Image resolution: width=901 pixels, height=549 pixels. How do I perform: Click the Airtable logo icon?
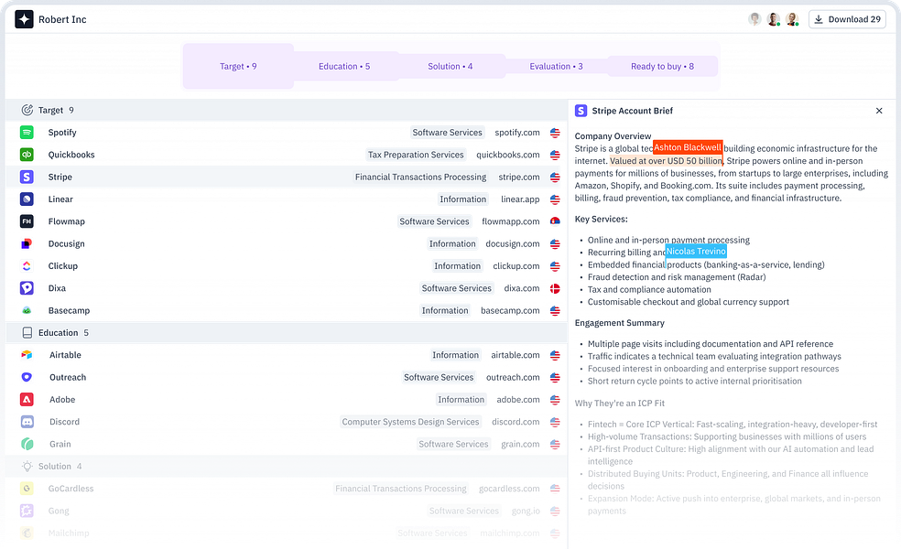(27, 355)
